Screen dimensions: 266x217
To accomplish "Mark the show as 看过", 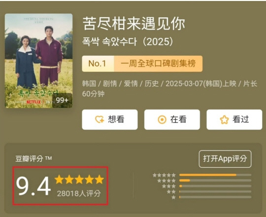I will click(x=234, y=119).
